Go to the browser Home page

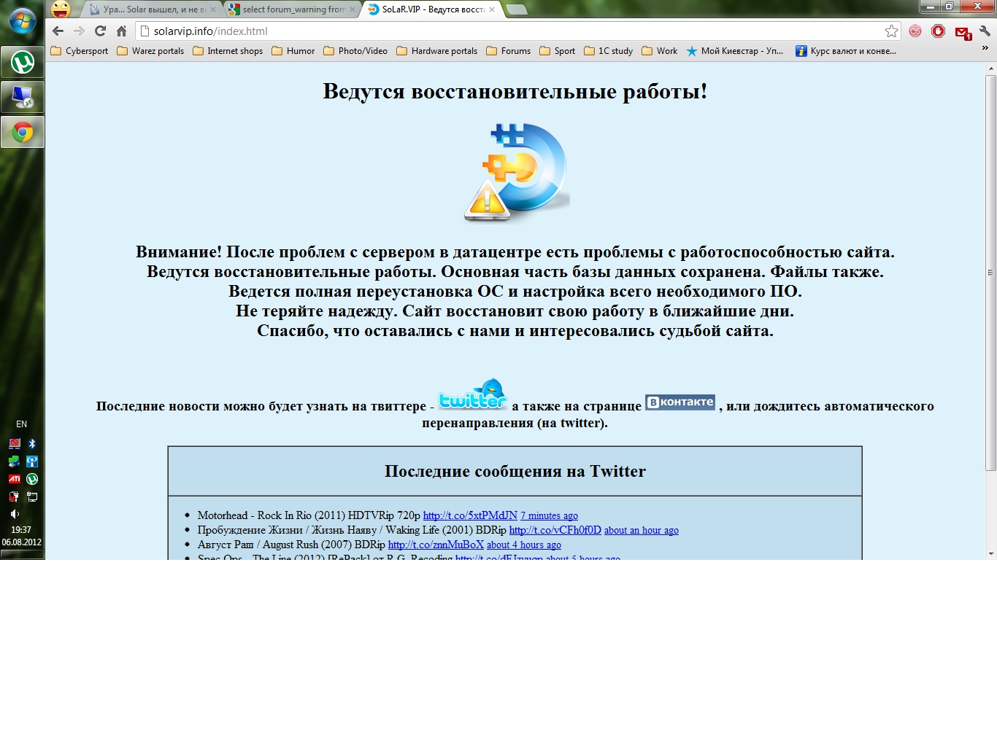121,31
